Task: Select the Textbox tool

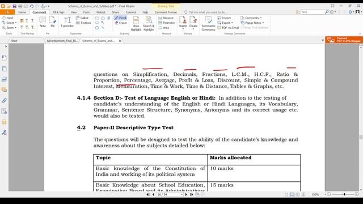Action: [x=83, y=23]
